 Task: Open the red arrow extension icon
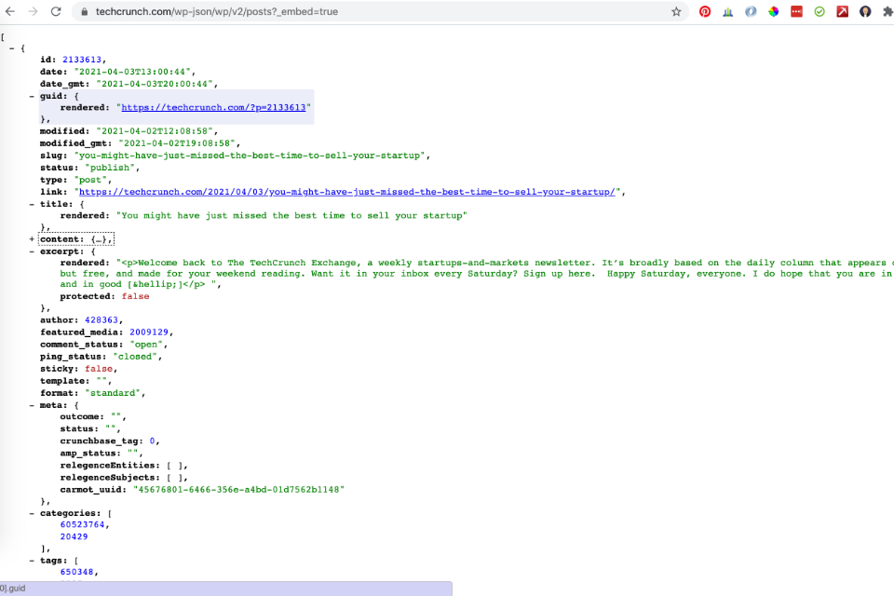coord(842,11)
